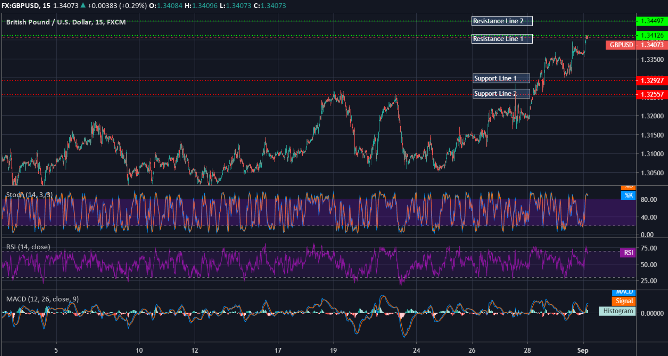Select the Support Line 1 label
Screen dimensions: 668x356
point(501,78)
